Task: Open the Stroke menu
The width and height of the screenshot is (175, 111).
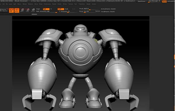Action: [65, 4]
